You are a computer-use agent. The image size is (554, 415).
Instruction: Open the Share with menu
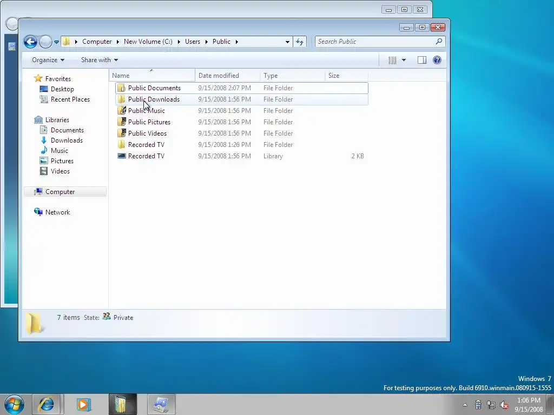click(100, 60)
